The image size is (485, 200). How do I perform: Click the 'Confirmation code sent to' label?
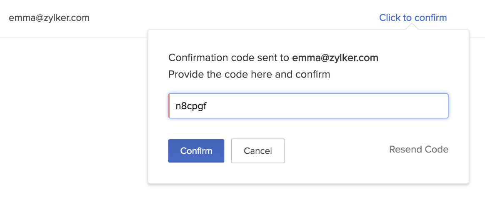(x=229, y=58)
